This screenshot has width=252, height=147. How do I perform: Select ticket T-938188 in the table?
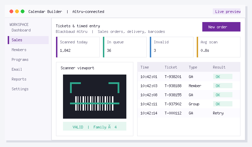[x=173, y=86]
